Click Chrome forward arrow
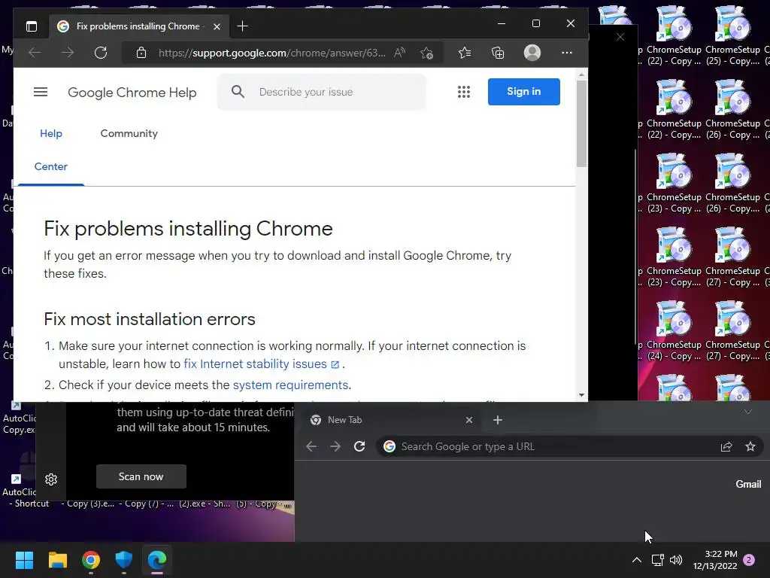 [x=335, y=446]
